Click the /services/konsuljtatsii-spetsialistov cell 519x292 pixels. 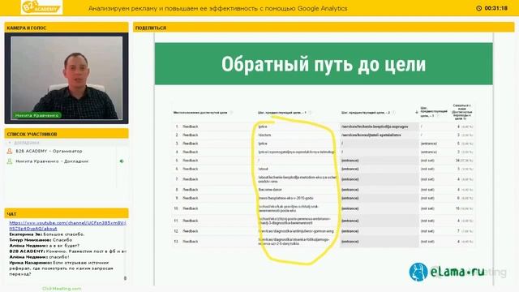click(371, 135)
